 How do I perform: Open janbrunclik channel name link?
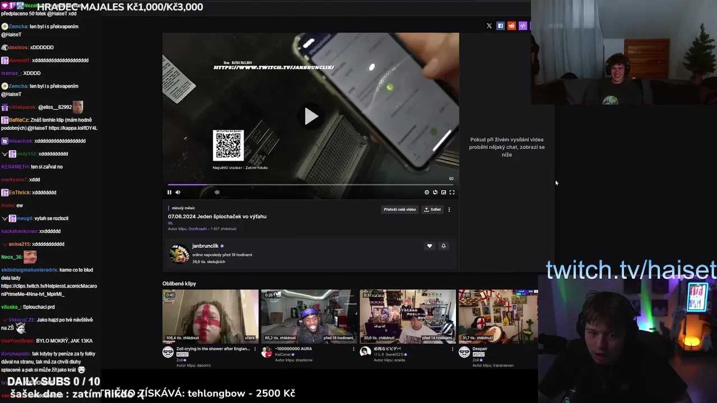point(205,246)
